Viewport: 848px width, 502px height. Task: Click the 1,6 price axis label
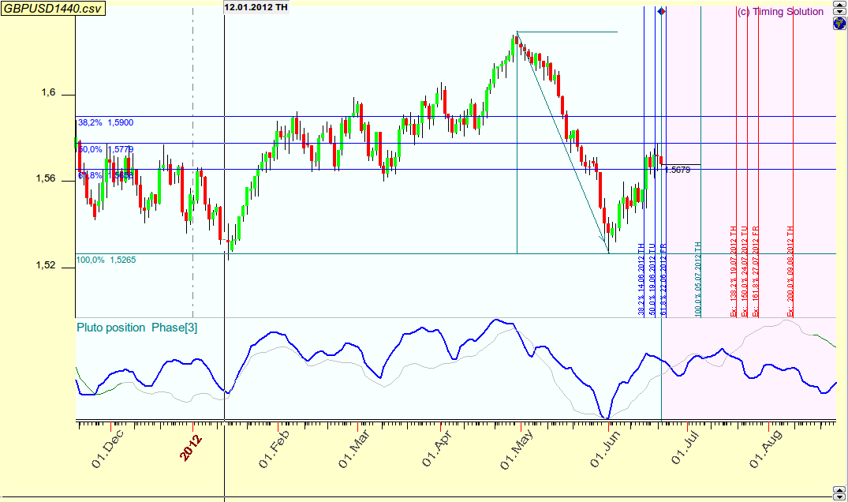pyautogui.click(x=49, y=94)
